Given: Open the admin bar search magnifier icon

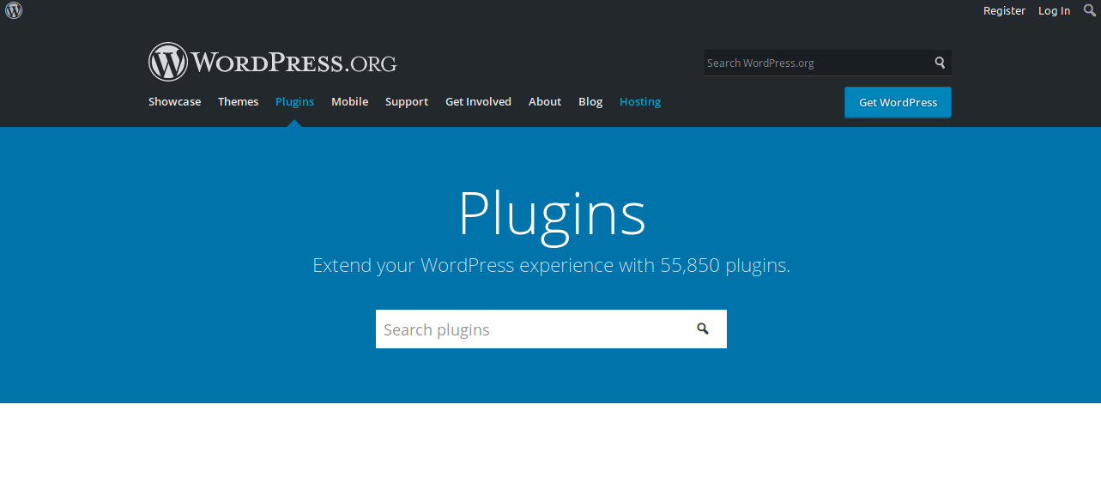Looking at the screenshot, I should click(x=1090, y=10).
